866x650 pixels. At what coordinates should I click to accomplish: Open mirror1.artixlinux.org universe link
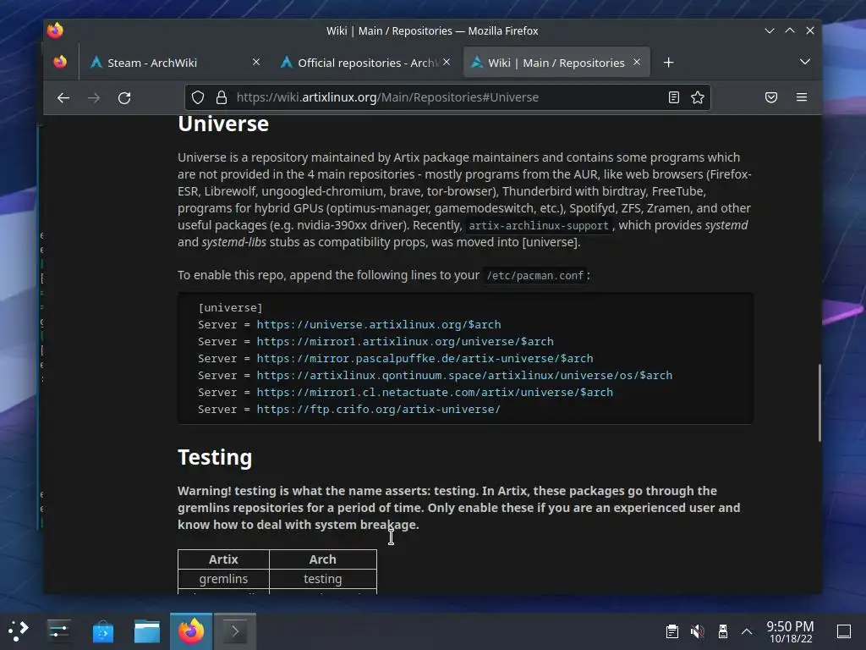click(405, 342)
